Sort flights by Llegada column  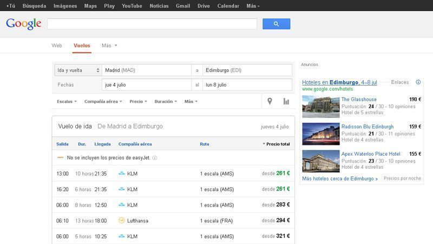click(x=102, y=144)
